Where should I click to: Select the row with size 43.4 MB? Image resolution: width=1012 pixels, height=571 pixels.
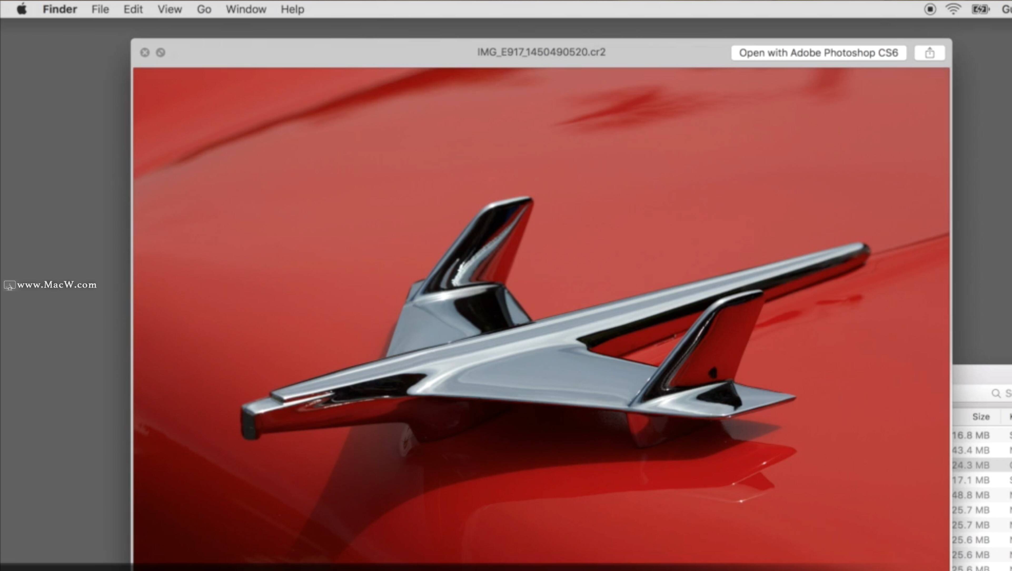(982, 450)
